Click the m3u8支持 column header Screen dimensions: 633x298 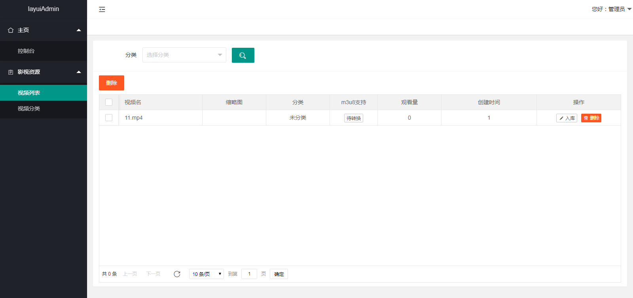[354, 102]
